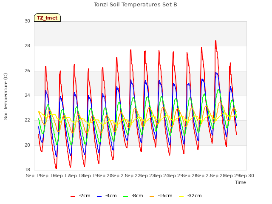Click the TZ_fmet label badge
This screenshot has height=204, width=272.
(x=47, y=17)
